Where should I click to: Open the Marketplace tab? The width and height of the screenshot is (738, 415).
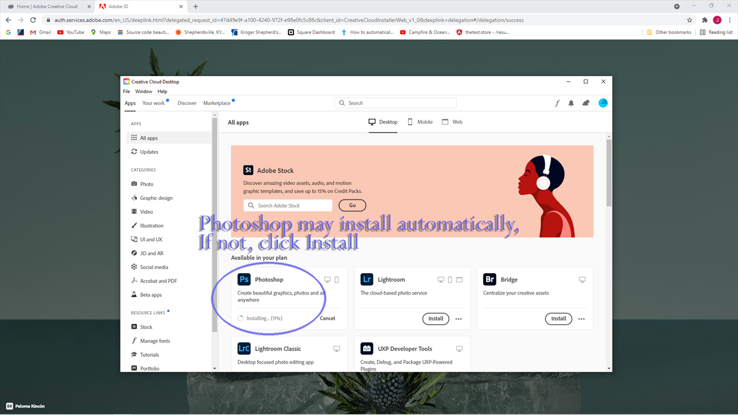pos(217,103)
